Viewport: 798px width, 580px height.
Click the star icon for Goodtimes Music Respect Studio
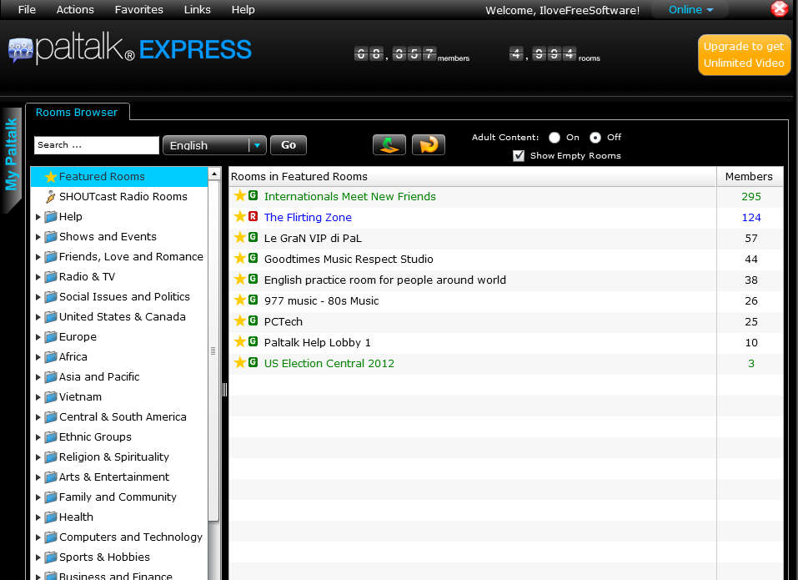pos(239,258)
